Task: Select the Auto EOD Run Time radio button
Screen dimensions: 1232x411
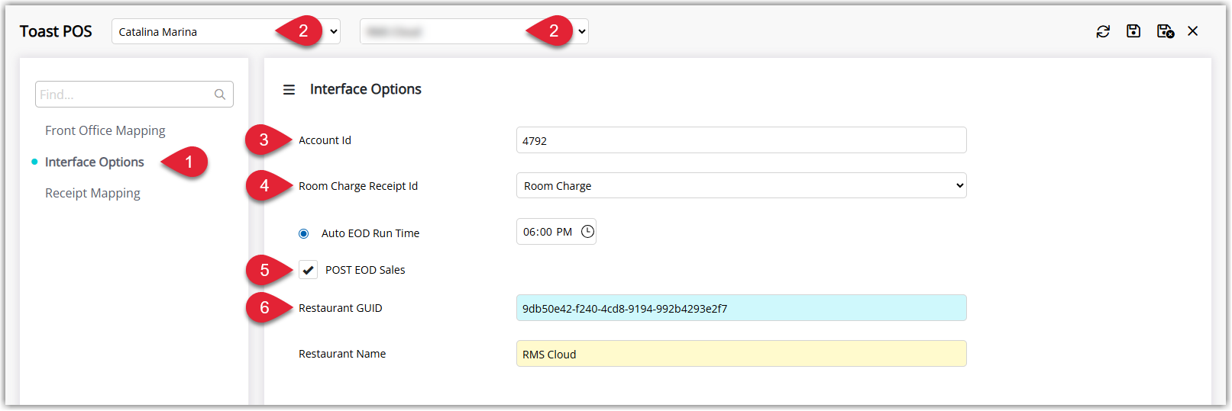Action: pyautogui.click(x=304, y=233)
